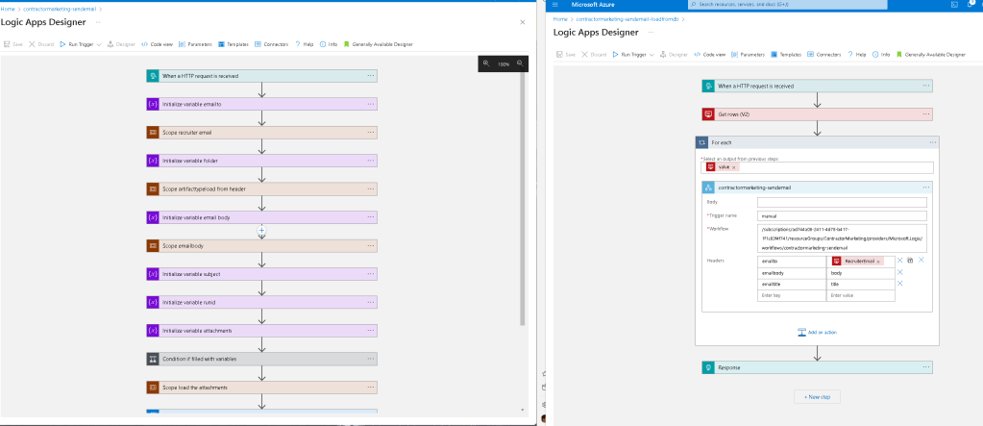
Task: Expand left 'When a HTTP request is received' step
Action: tap(262, 76)
